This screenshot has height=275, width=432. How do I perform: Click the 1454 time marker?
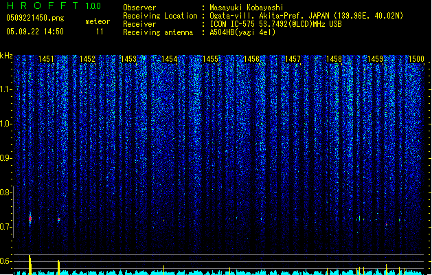(x=170, y=59)
